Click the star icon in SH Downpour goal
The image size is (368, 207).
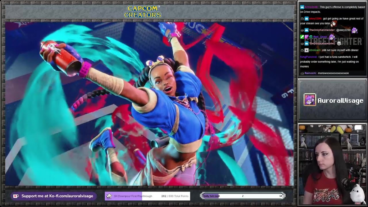(x=109, y=196)
